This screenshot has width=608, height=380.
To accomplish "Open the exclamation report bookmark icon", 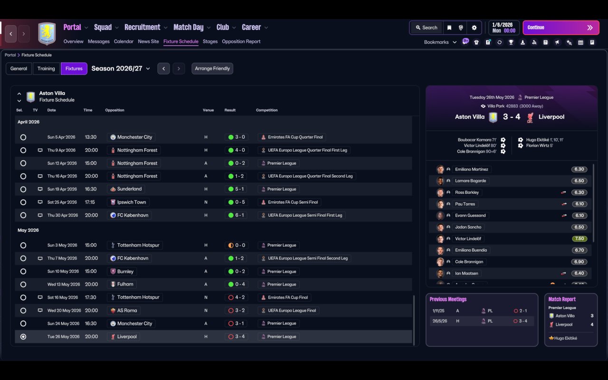I will 488,42.
